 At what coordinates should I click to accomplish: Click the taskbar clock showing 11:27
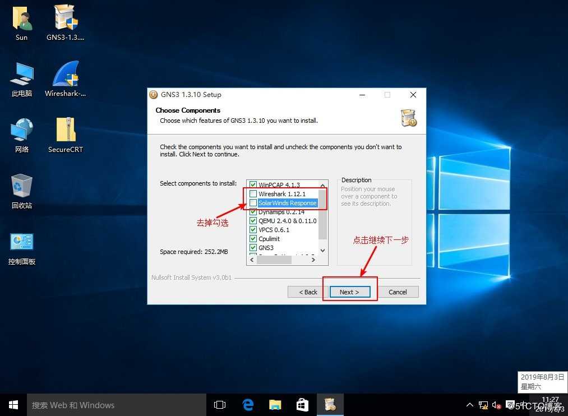coord(550,405)
